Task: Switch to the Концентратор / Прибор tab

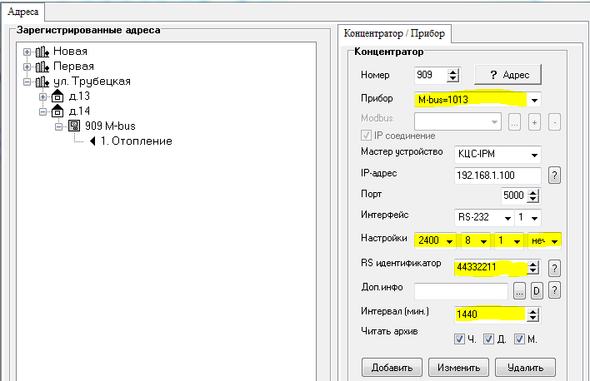Action: (393, 33)
